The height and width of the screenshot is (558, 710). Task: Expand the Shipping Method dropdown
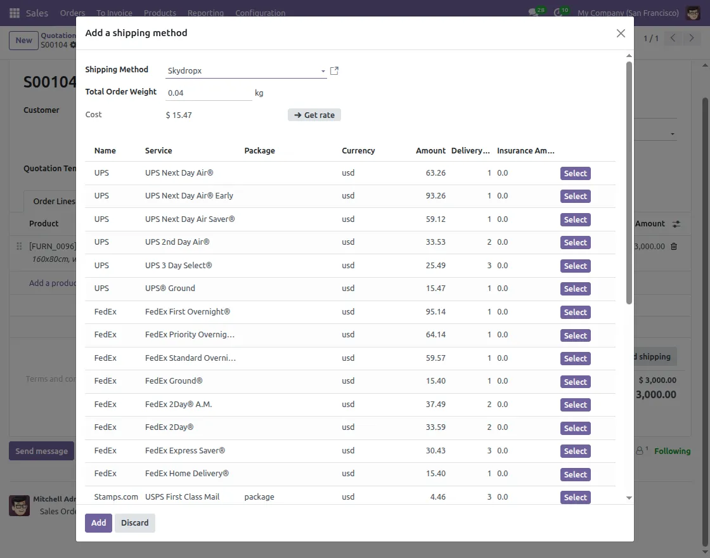[322, 71]
